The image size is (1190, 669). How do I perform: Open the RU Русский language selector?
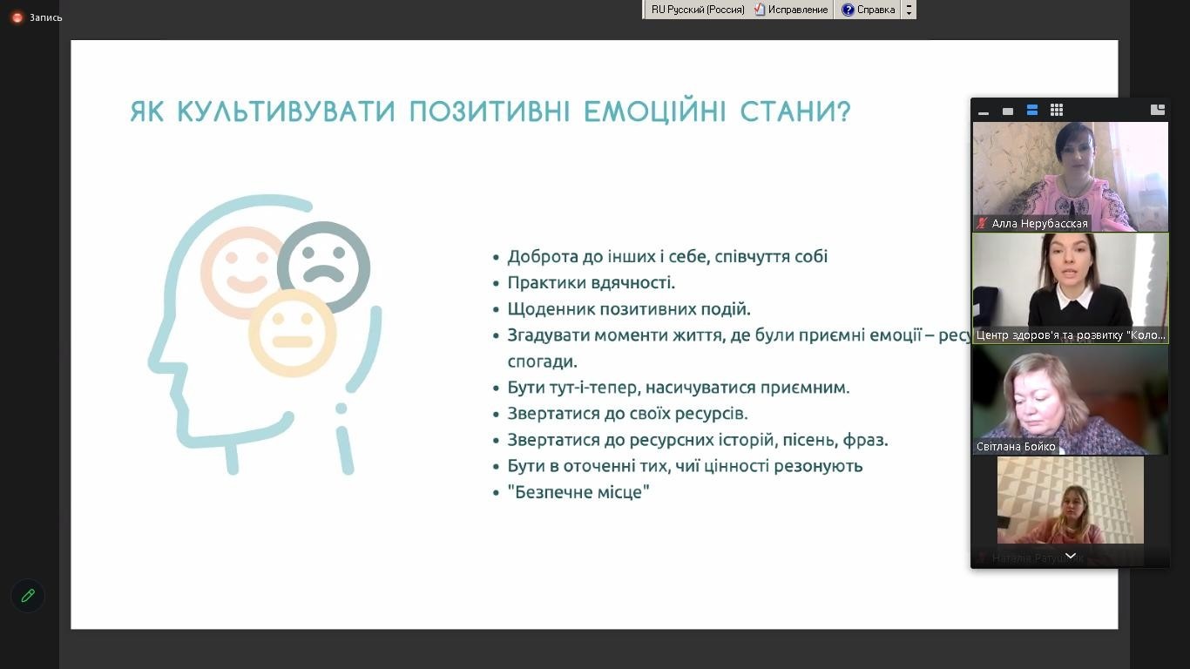[x=697, y=10]
